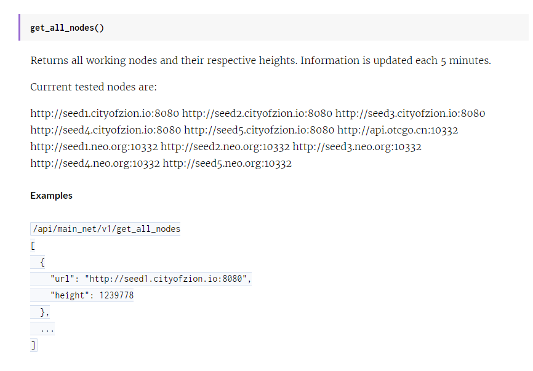Click the /api/main_net/v1/get_all_nodes endpoint path

point(105,229)
